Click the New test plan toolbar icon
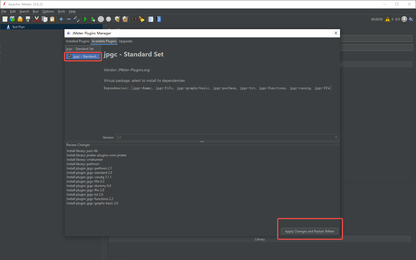This screenshot has height=260, width=416. click(5, 19)
